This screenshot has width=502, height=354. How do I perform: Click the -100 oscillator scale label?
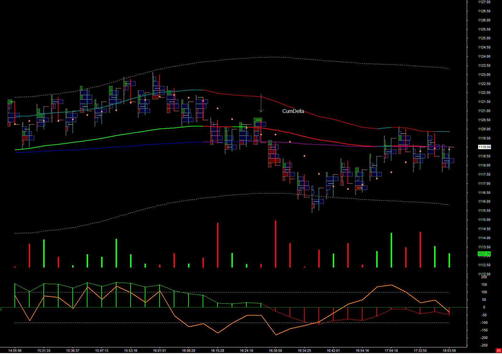(x=484, y=323)
